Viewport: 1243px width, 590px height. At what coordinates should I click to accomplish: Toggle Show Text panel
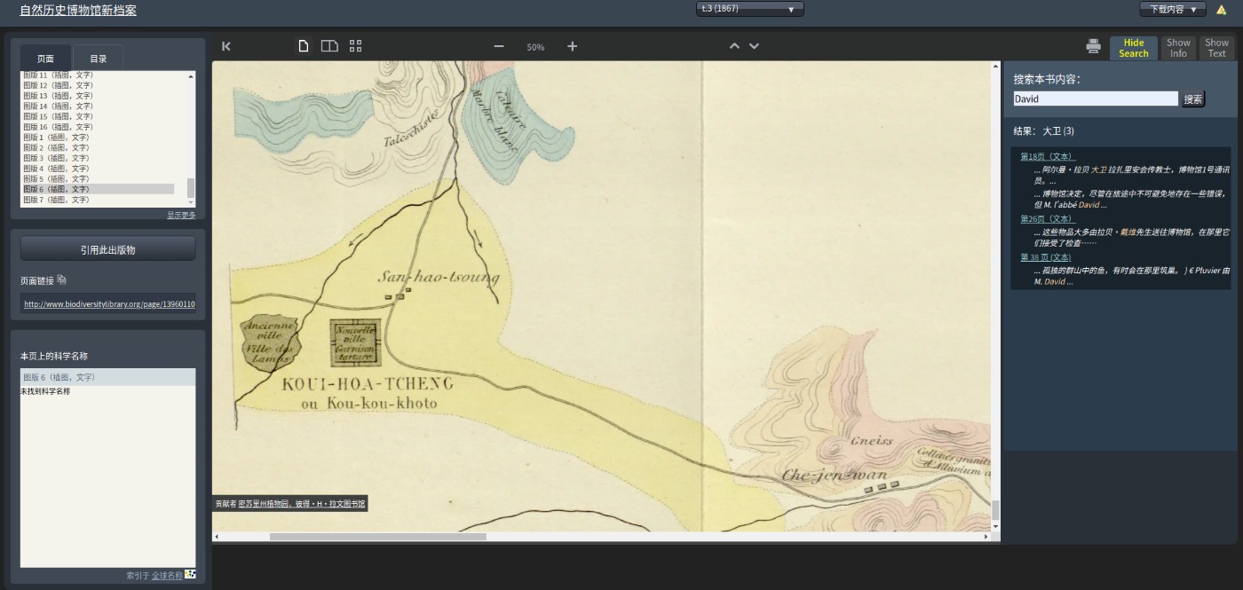point(1216,48)
